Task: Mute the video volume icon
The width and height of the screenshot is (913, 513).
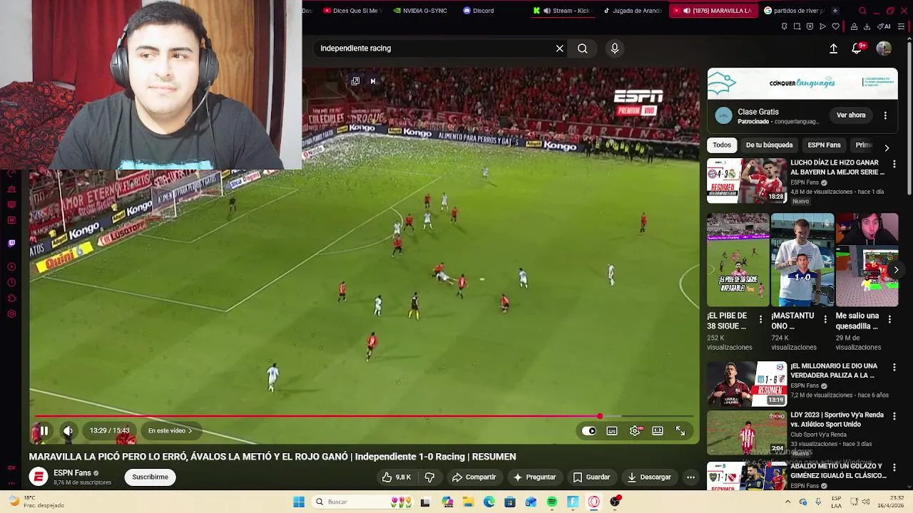Action: pos(68,431)
